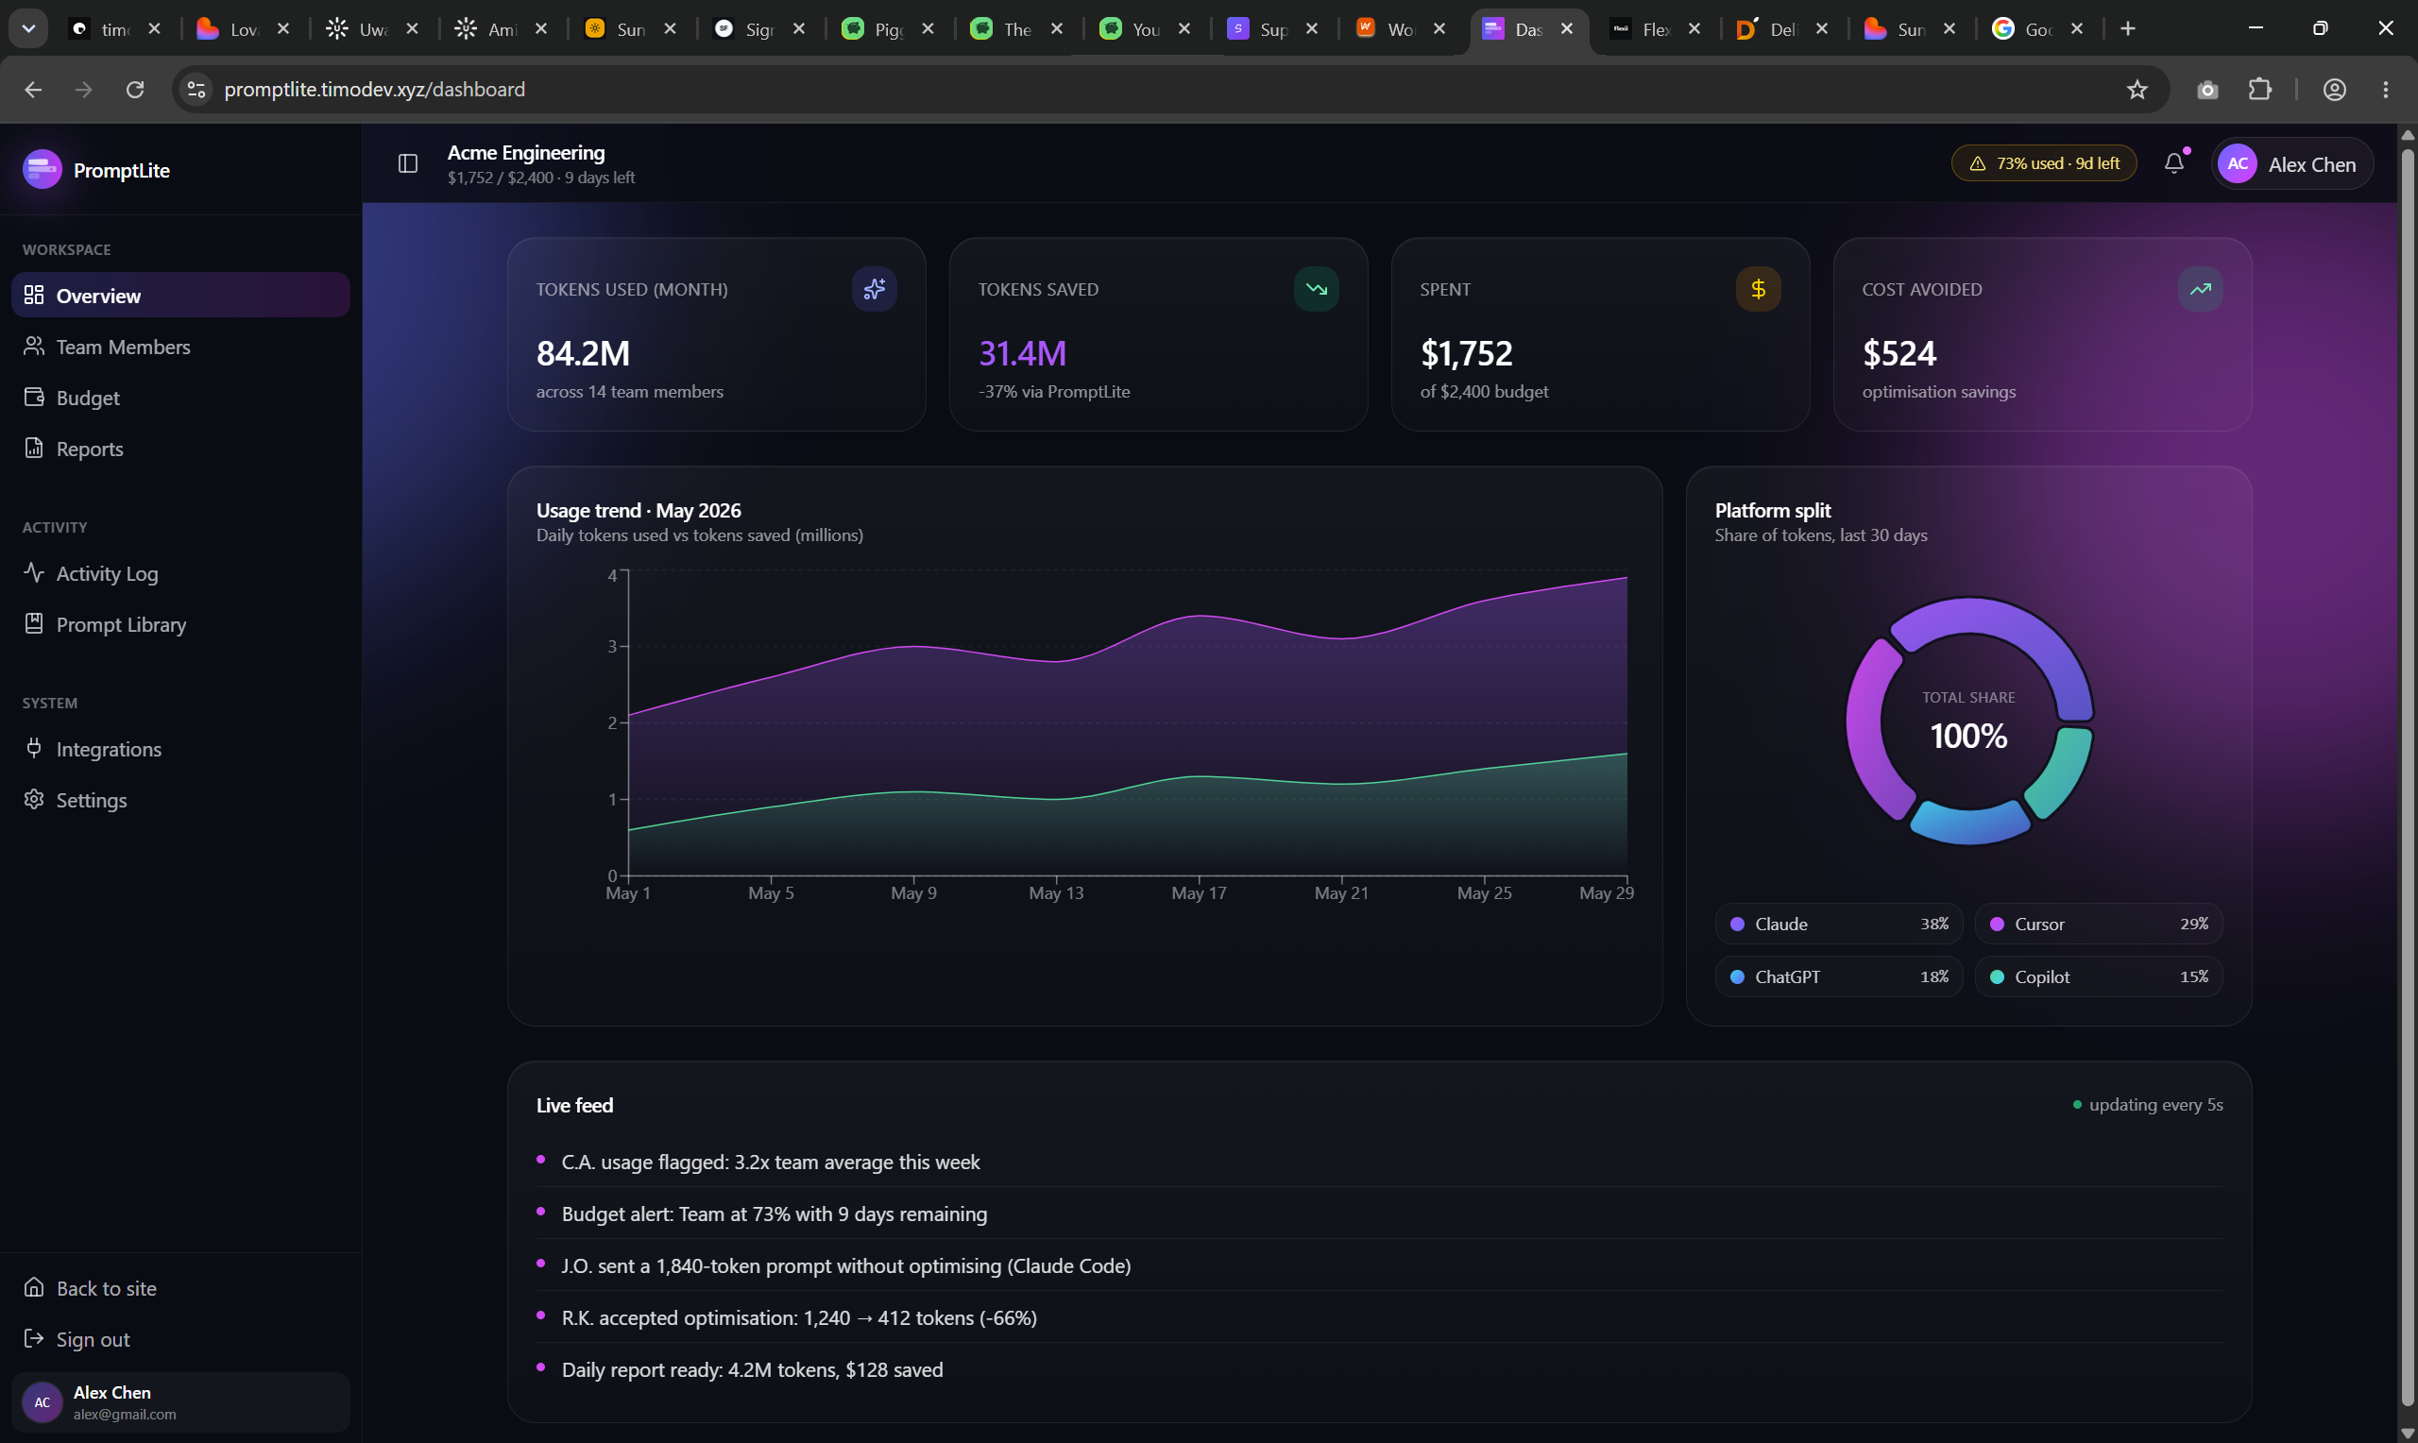The image size is (2418, 1443).
Task: Click the Prompt Library book icon
Action: (x=34, y=623)
